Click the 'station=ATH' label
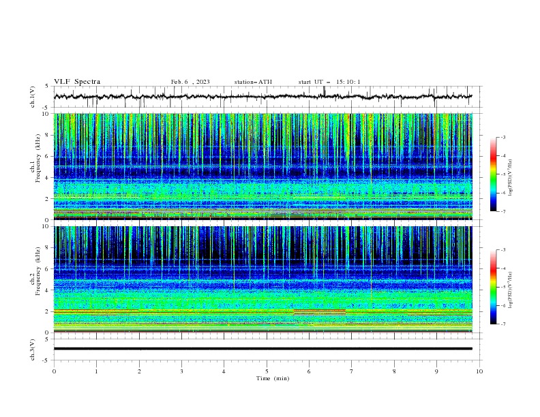 [253, 82]
